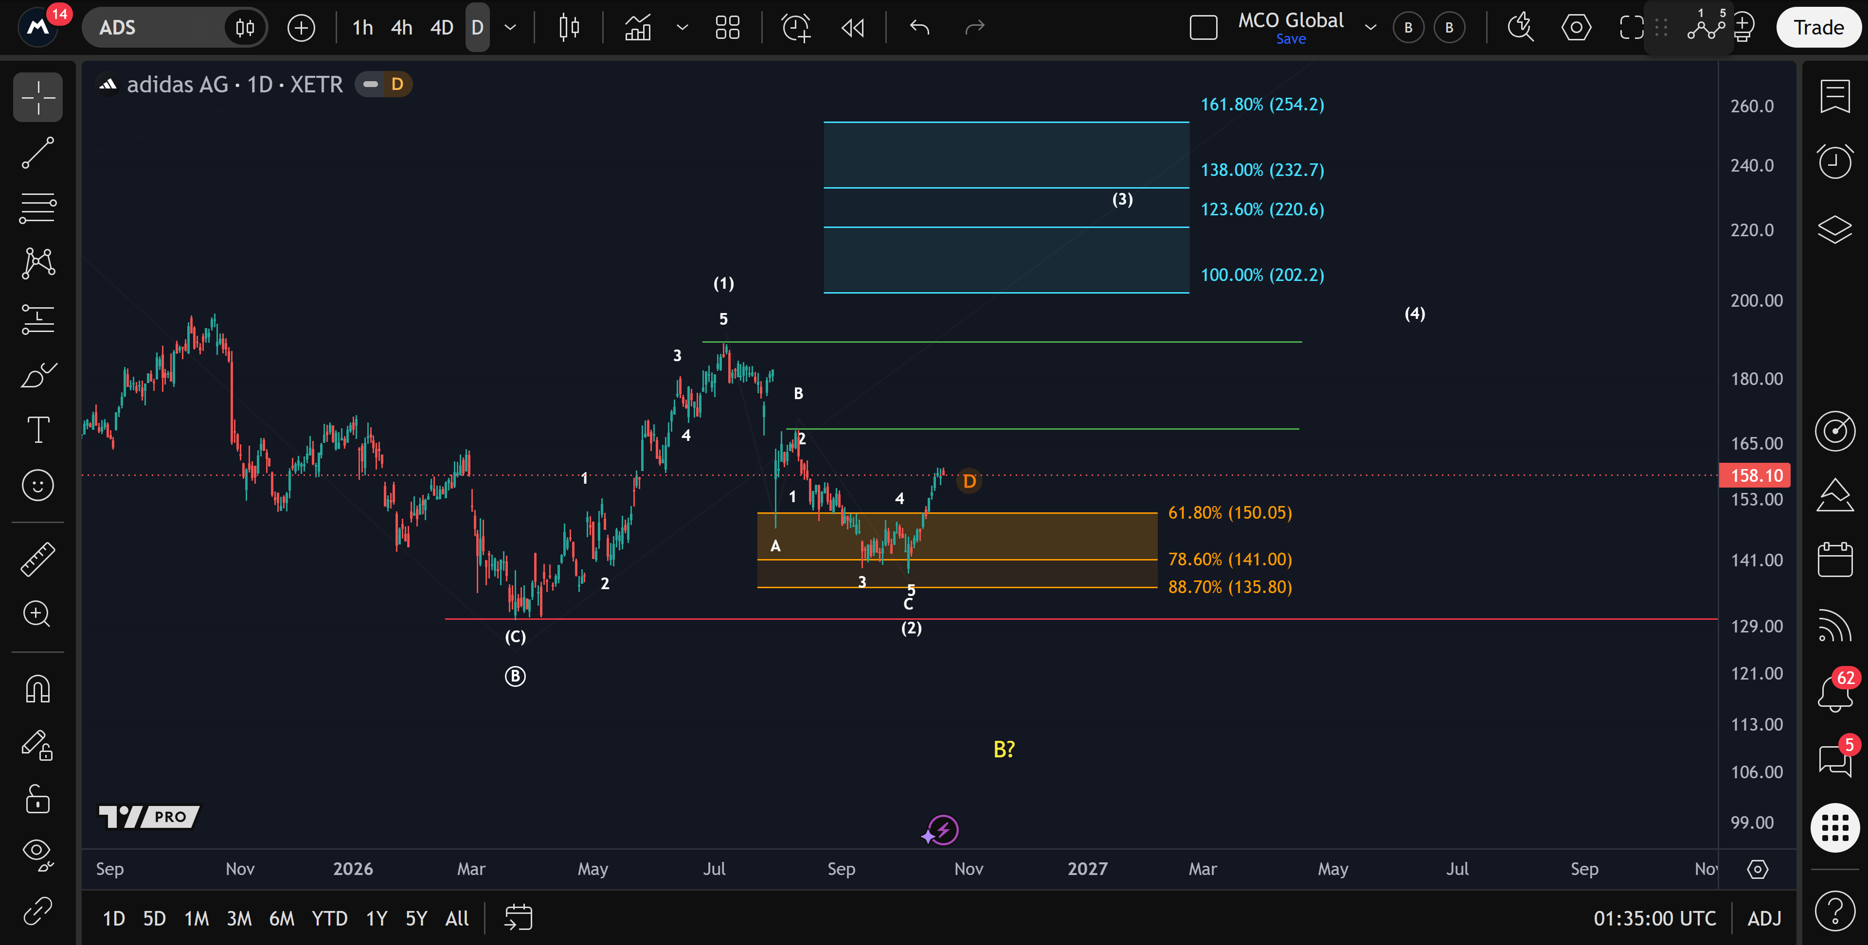Image resolution: width=1868 pixels, height=945 pixels.
Task: Select the crosshair cursor tool
Action: [38, 97]
